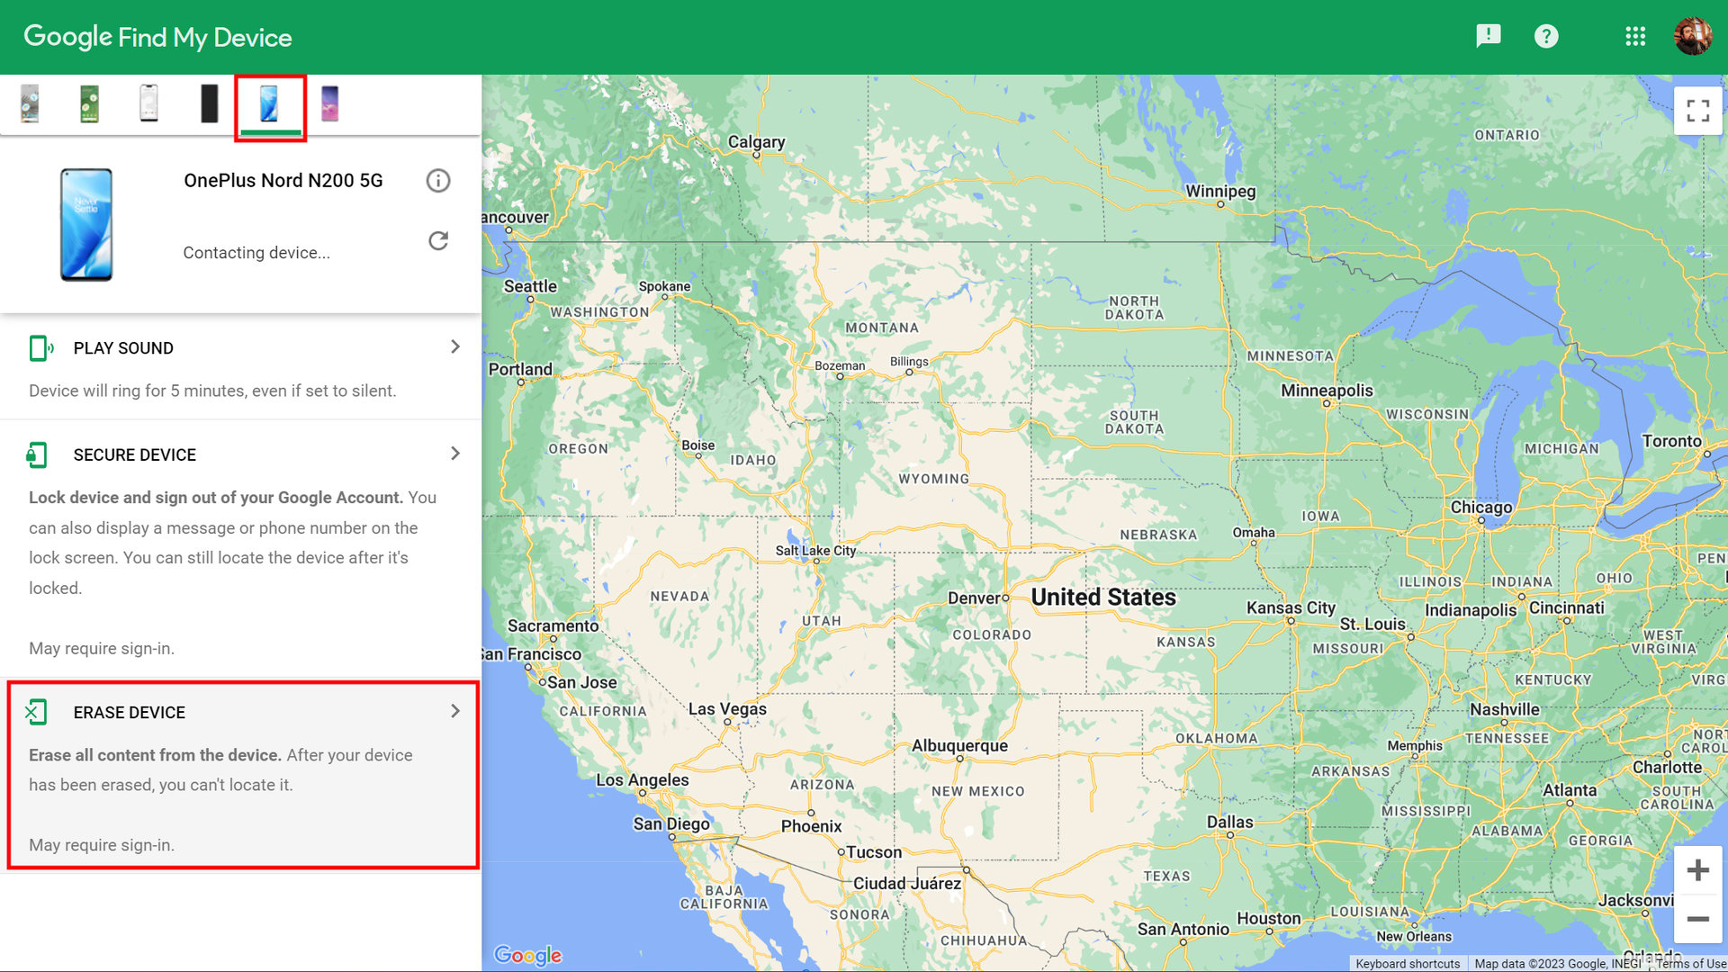Open the help question mark icon

coord(1546,36)
